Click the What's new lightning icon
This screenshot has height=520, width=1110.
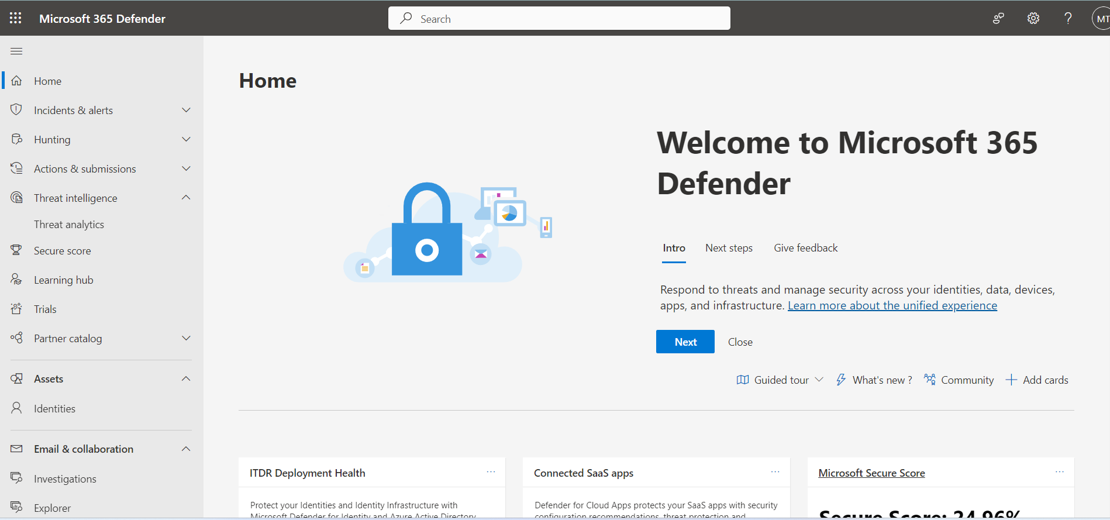(841, 380)
